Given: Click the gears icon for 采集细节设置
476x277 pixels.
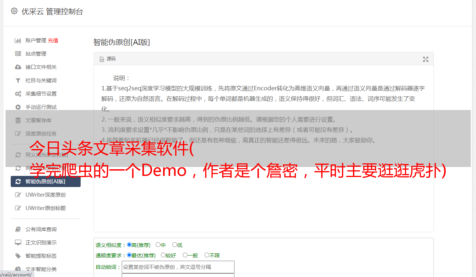Looking at the screenshot, I should tap(18, 94).
